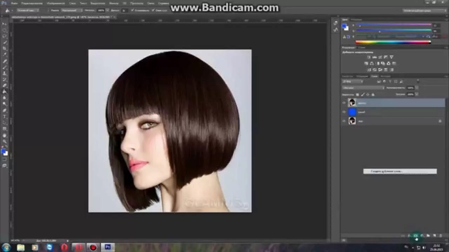Viewport: 449px width, 252px height.
Task: Toggle lock all icon in Layers panel
Action: (x=373, y=94)
